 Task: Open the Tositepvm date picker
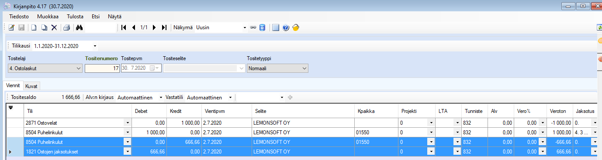[155, 68]
